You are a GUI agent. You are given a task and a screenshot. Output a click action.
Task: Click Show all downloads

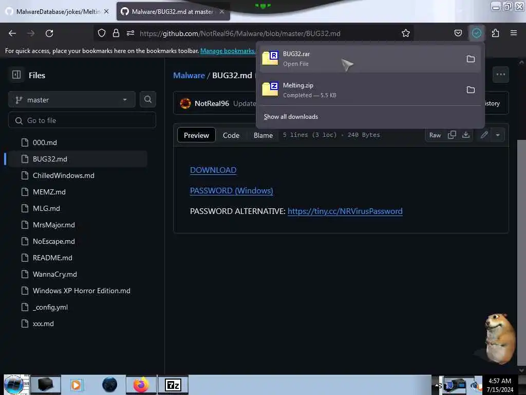[291, 117]
